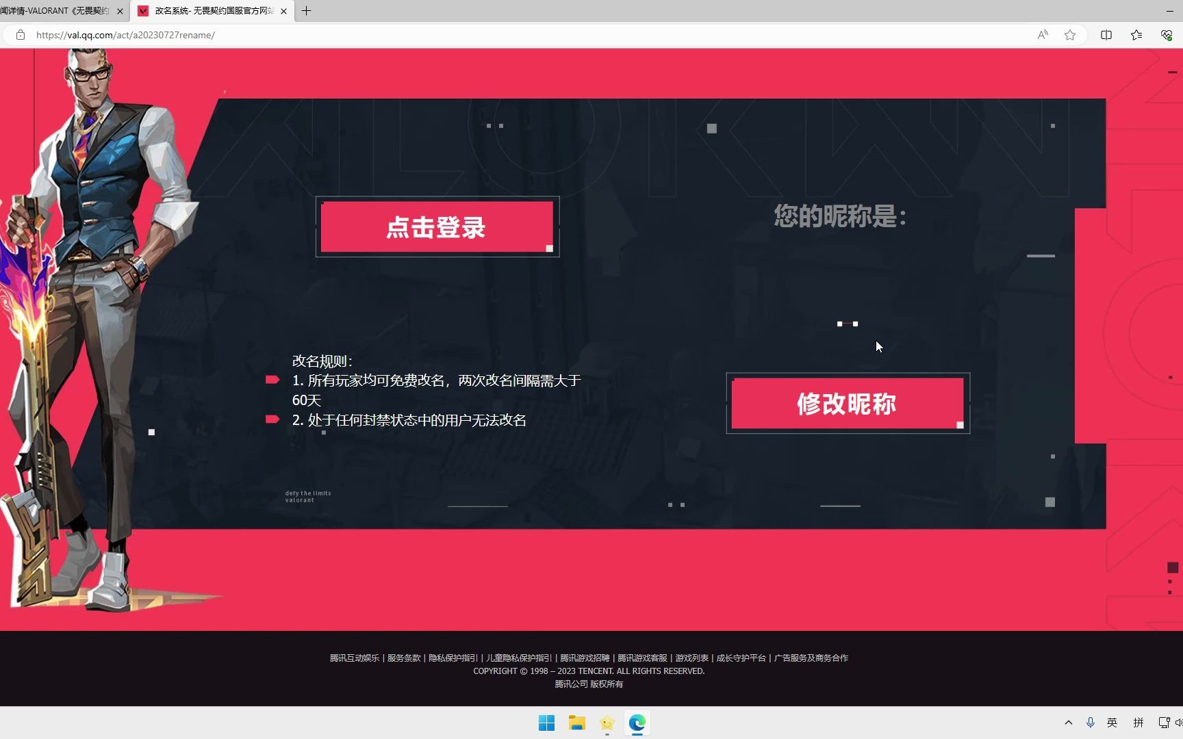Image resolution: width=1183 pixels, height=739 pixels.
Task: Toggle split screen view icon
Action: coord(1106,35)
